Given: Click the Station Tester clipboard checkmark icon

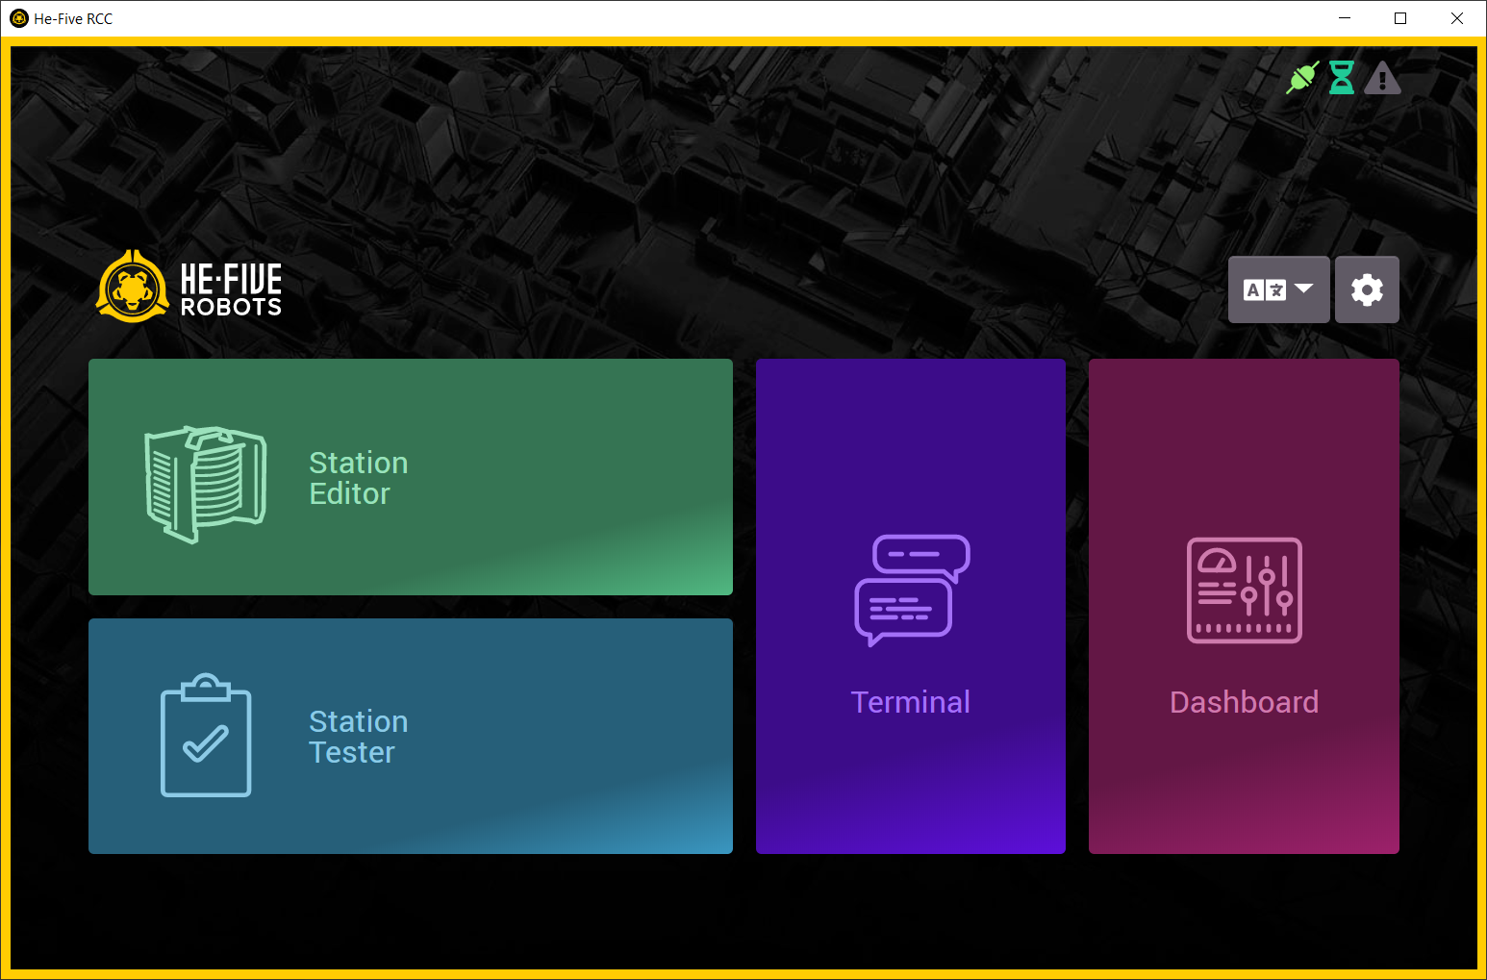Looking at the screenshot, I should point(206,736).
